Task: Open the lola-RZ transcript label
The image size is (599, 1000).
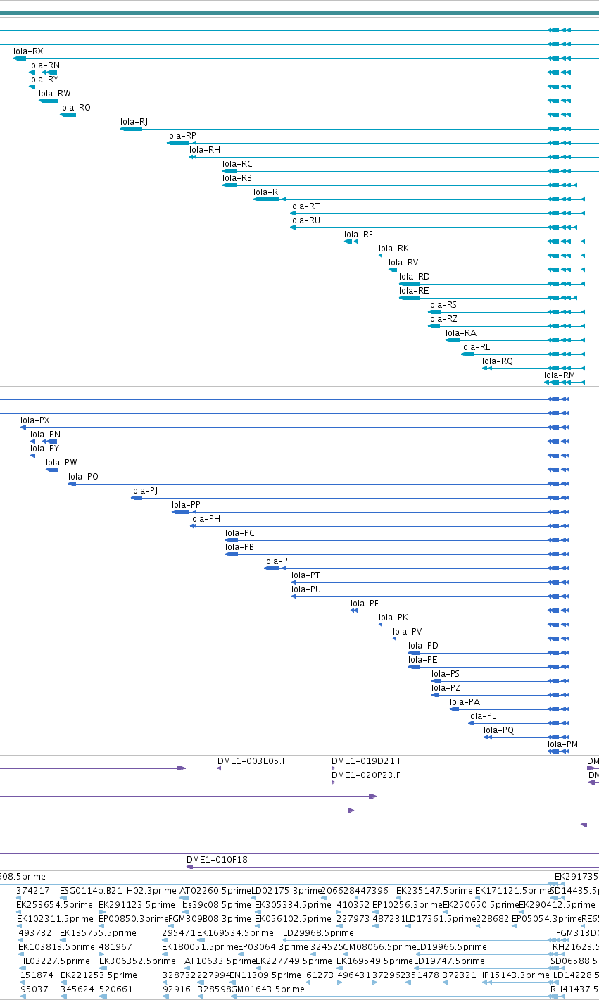Action: (443, 319)
